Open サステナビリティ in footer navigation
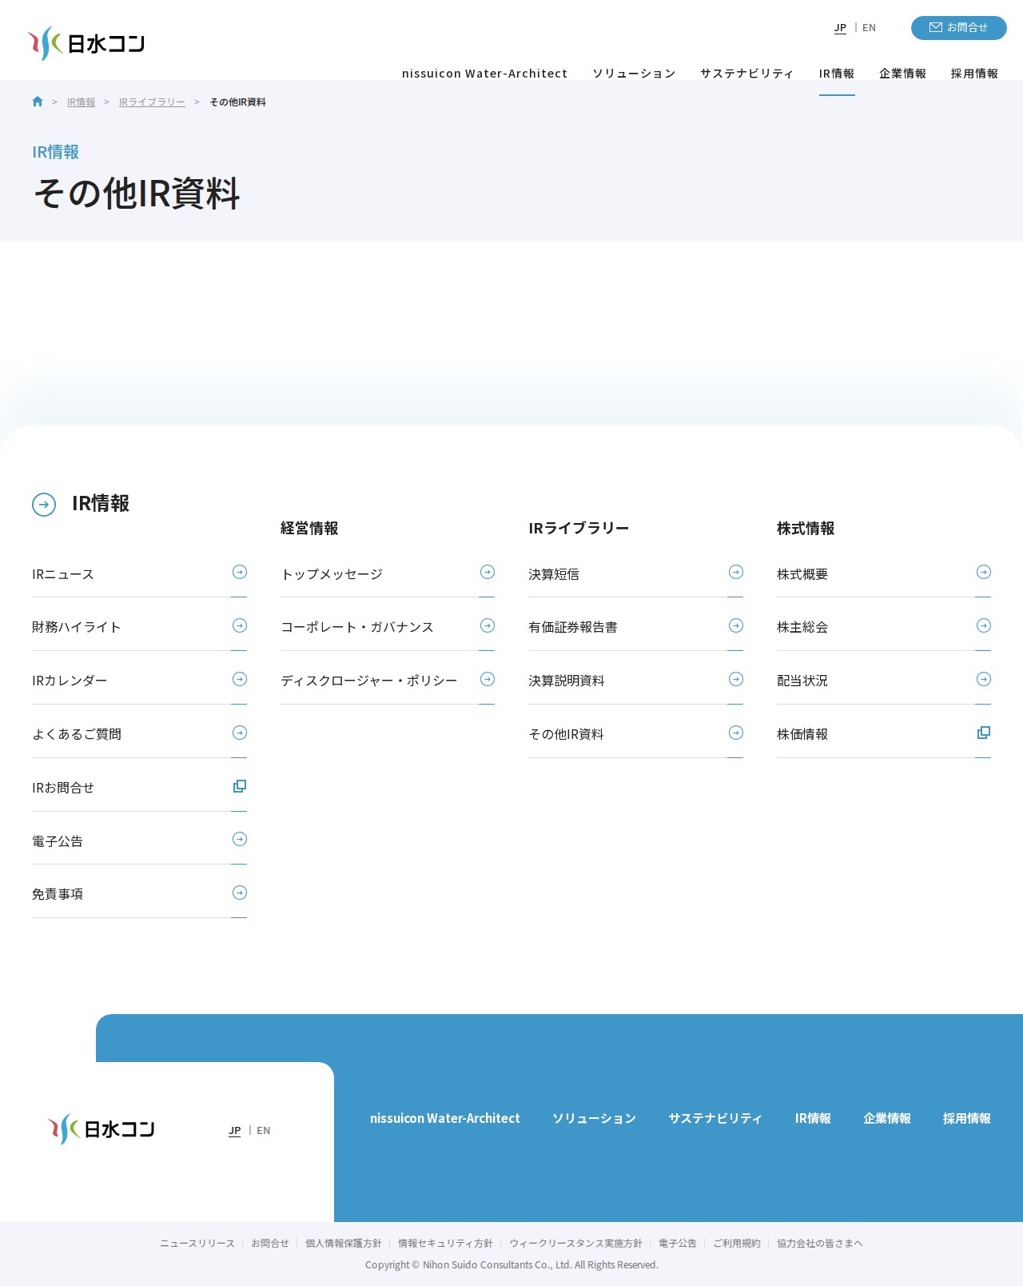Image resolution: width=1023 pixels, height=1286 pixels. pyautogui.click(x=715, y=1118)
